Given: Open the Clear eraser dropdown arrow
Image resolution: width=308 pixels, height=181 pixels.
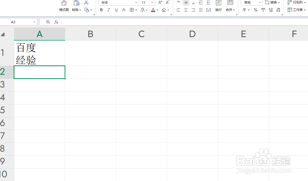Looking at the screenshot, I should coord(168,10).
